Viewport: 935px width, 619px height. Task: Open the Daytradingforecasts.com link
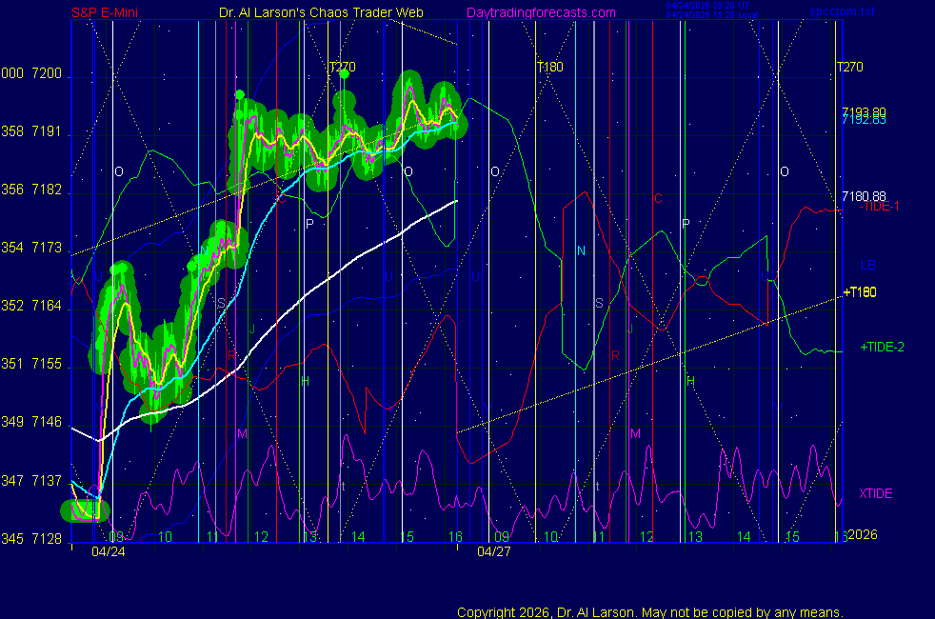[540, 12]
